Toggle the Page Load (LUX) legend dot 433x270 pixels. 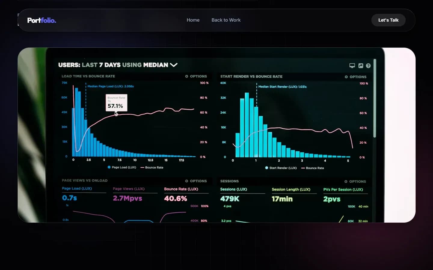click(109, 167)
